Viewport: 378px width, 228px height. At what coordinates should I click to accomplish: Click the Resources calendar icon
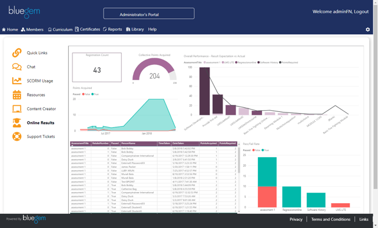17,95
